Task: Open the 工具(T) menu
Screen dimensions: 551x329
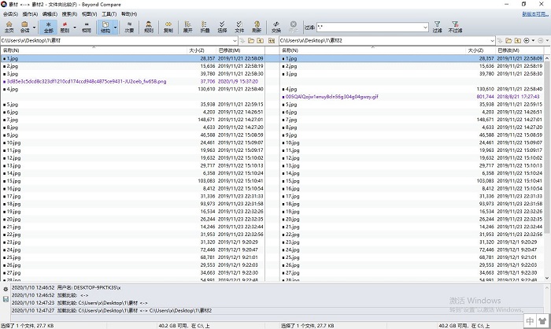Action: click(x=109, y=14)
